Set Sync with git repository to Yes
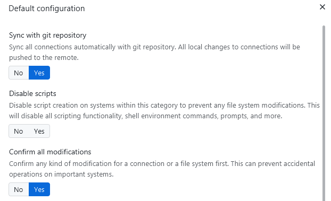Image resolution: width=331 pixels, height=201 pixels. 39,73
